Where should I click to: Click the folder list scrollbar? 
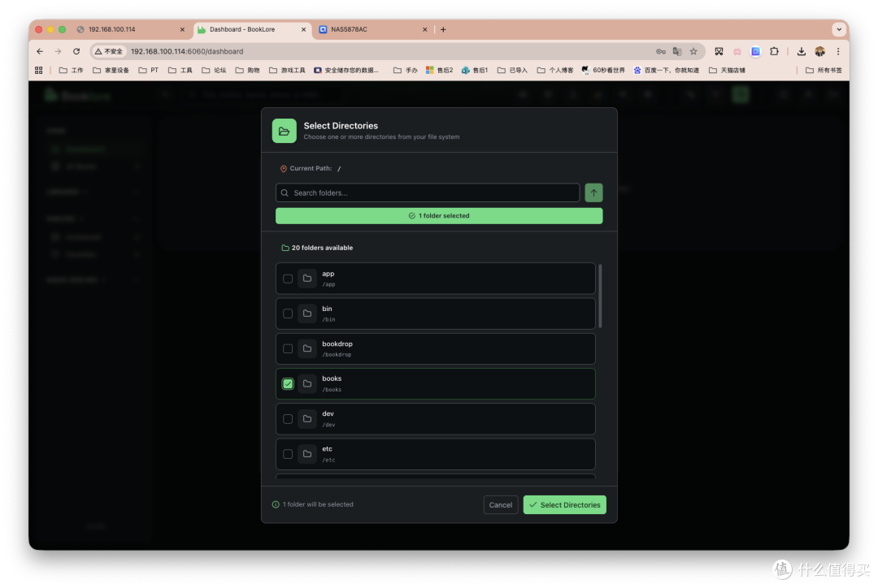click(x=600, y=296)
